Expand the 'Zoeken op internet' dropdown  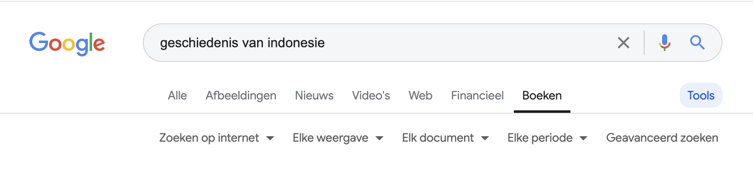217,138
